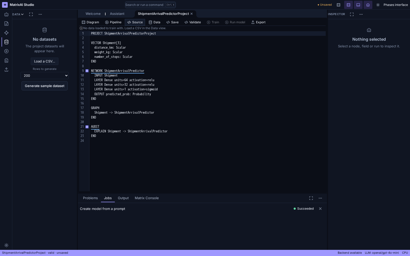Switch to Pipeline view
410x256 pixels.
point(113,22)
